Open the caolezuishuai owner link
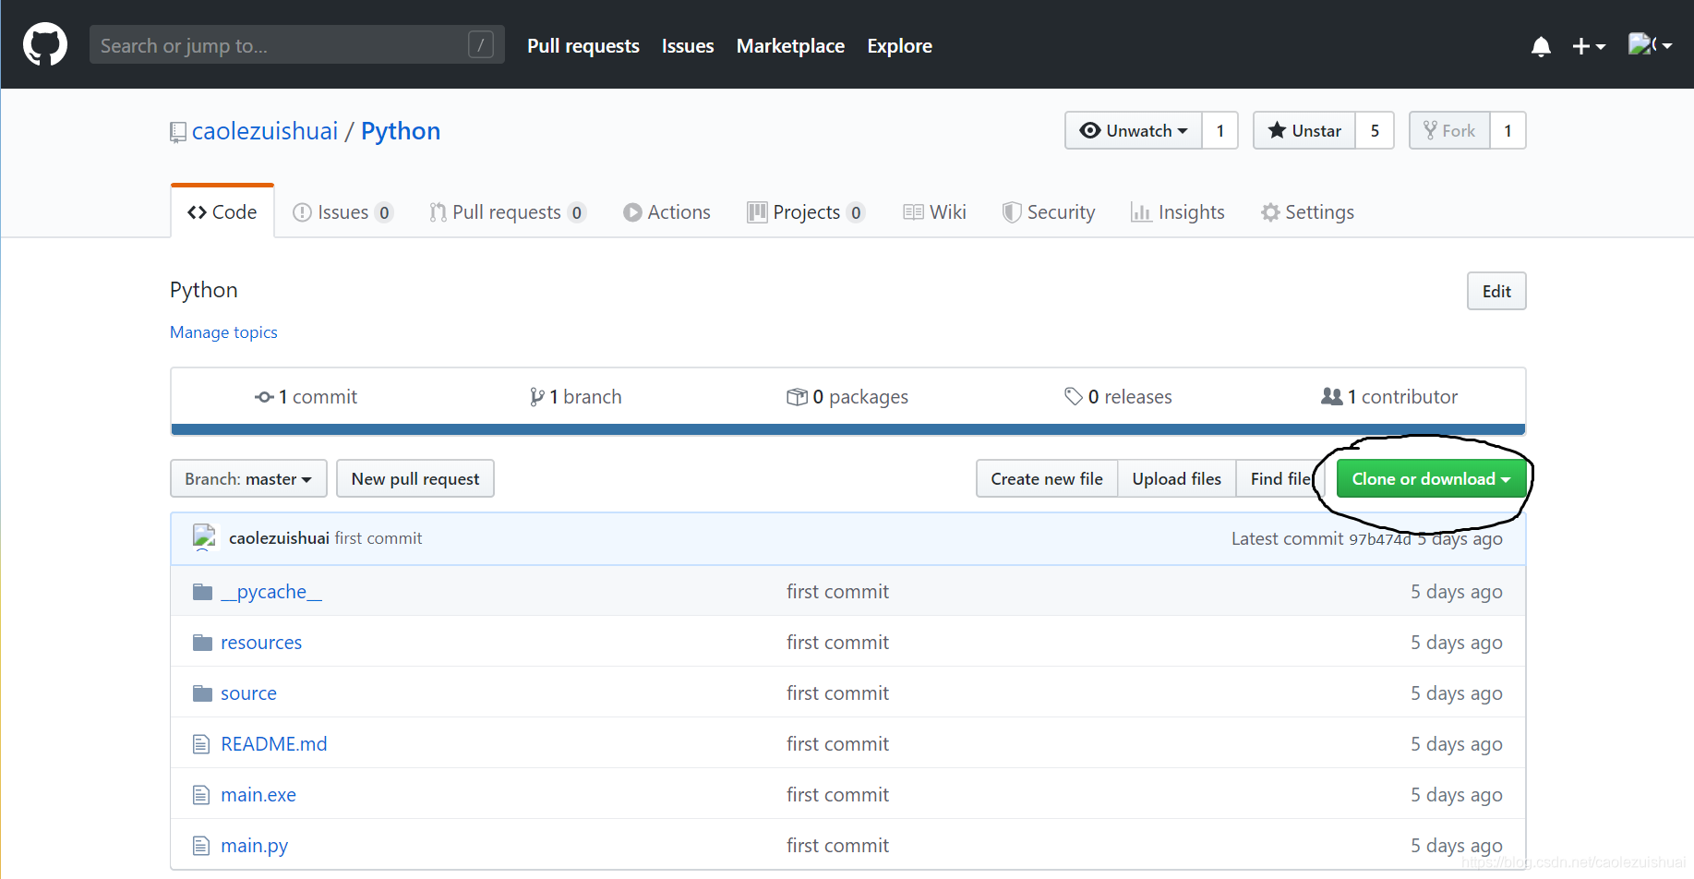Image resolution: width=1694 pixels, height=879 pixels. click(x=265, y=131)
